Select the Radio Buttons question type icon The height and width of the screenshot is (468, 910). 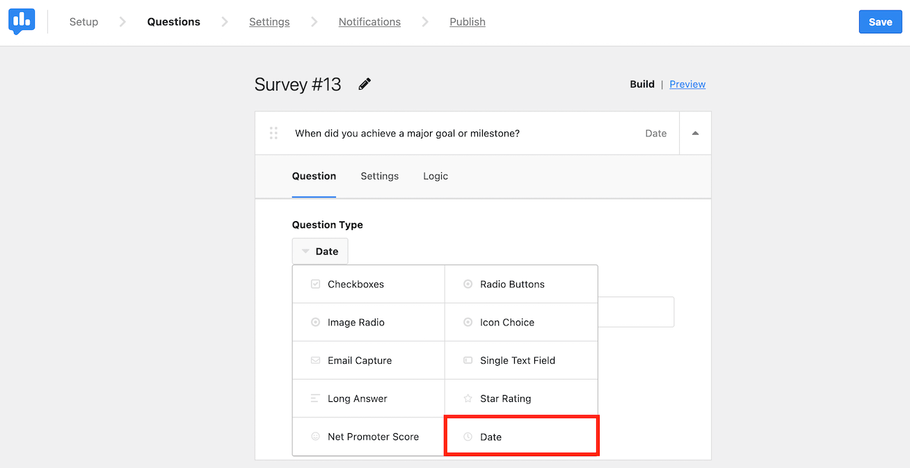point(468,284)
